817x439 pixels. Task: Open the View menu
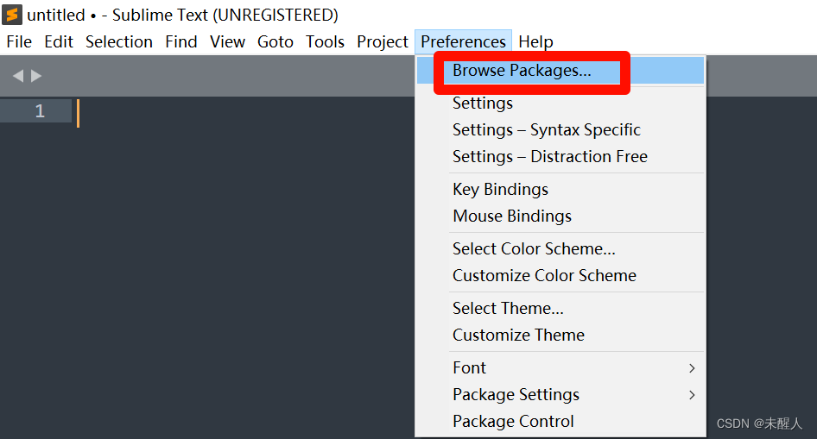227,41
